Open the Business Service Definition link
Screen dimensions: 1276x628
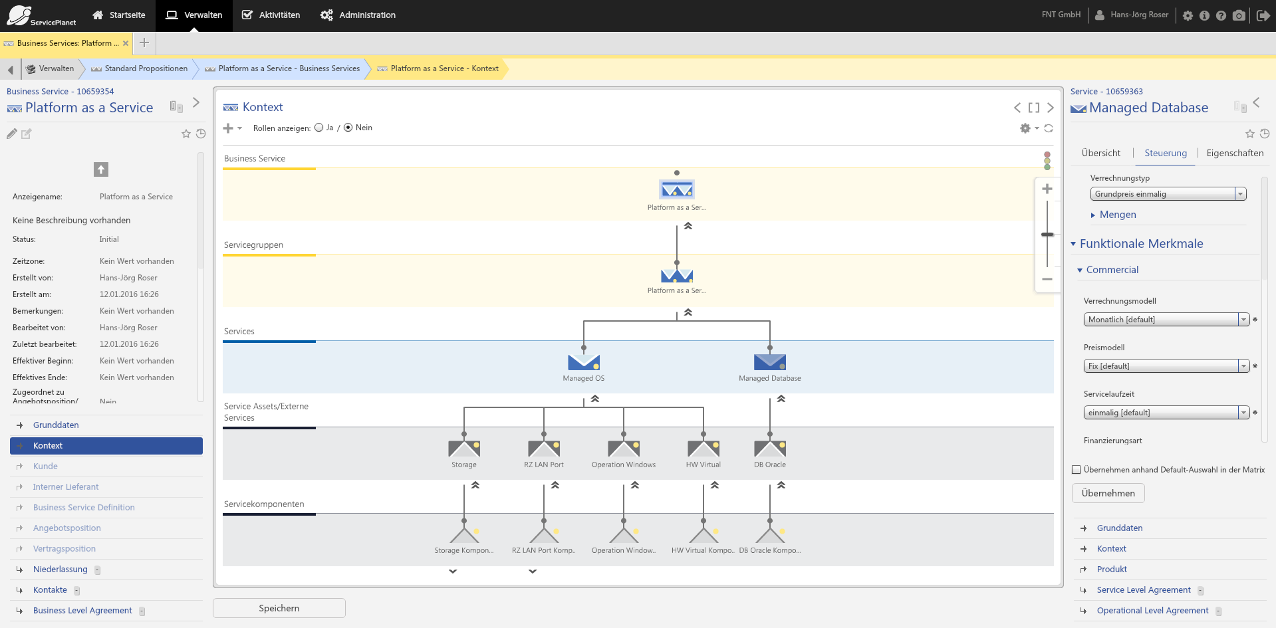pos(83,507)
